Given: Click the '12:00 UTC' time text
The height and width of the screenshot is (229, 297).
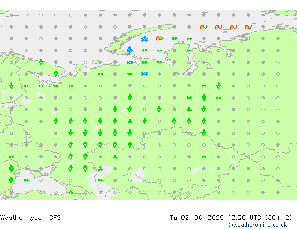Looking at the screenshot, I should [245, 218].
